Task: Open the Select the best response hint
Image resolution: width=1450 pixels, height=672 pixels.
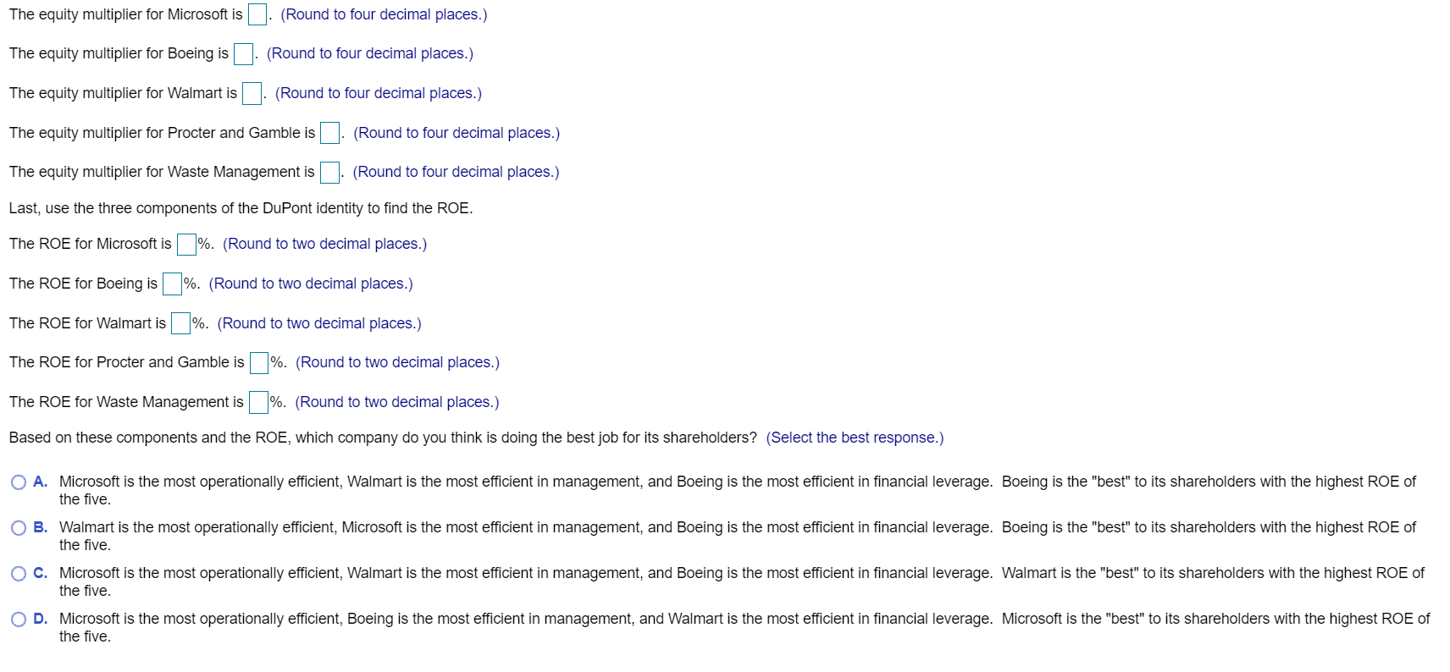Action: tap(855, 438)
